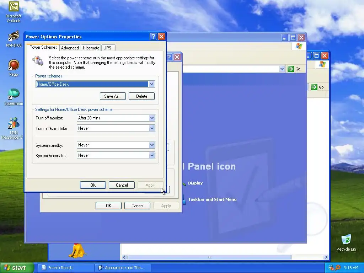Click Cancel in the dialog behind Power Options
This screenshot has width=364, height=273.
coord(138,206)
